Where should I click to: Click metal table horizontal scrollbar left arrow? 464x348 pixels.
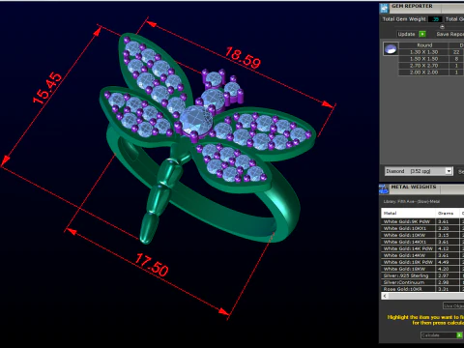(385, 296)
